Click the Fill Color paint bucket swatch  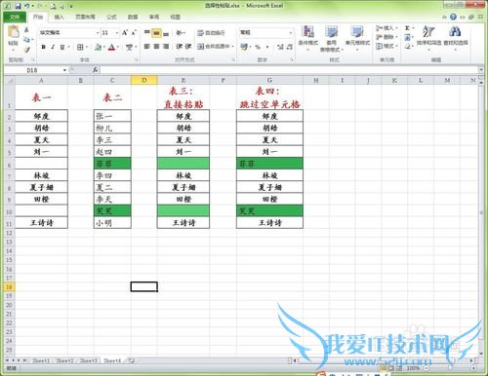pyautogui.click(x=98, y=48)
